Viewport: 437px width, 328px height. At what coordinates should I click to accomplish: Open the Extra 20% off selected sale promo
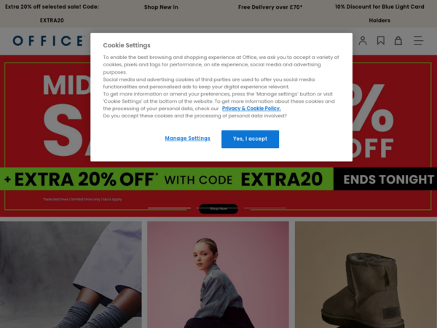pos(52,13)
